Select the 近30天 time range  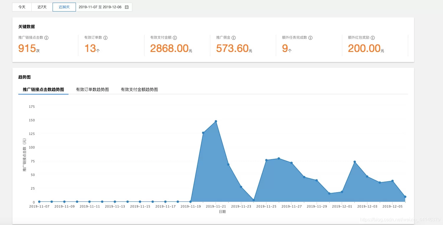click(64, 7)
